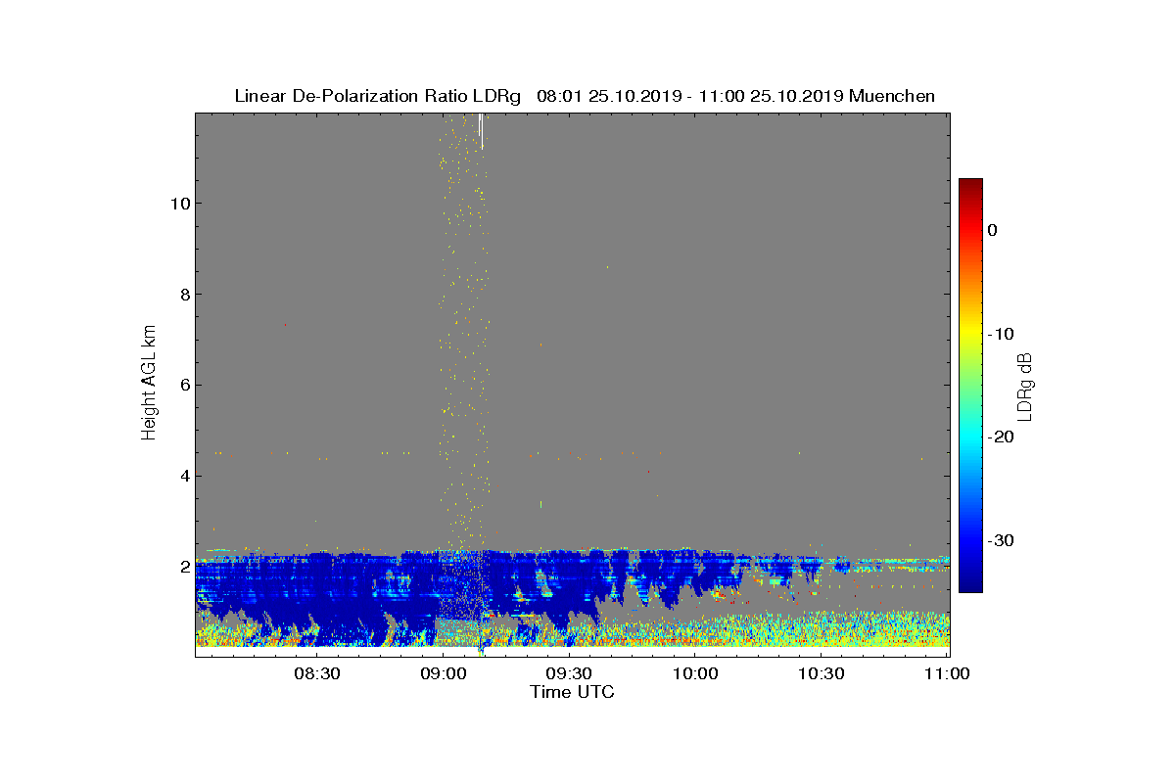The height and width of the screenshot is (783, 1175).
Task: Click the height tick label 6
Action: (x=183, y=386)
